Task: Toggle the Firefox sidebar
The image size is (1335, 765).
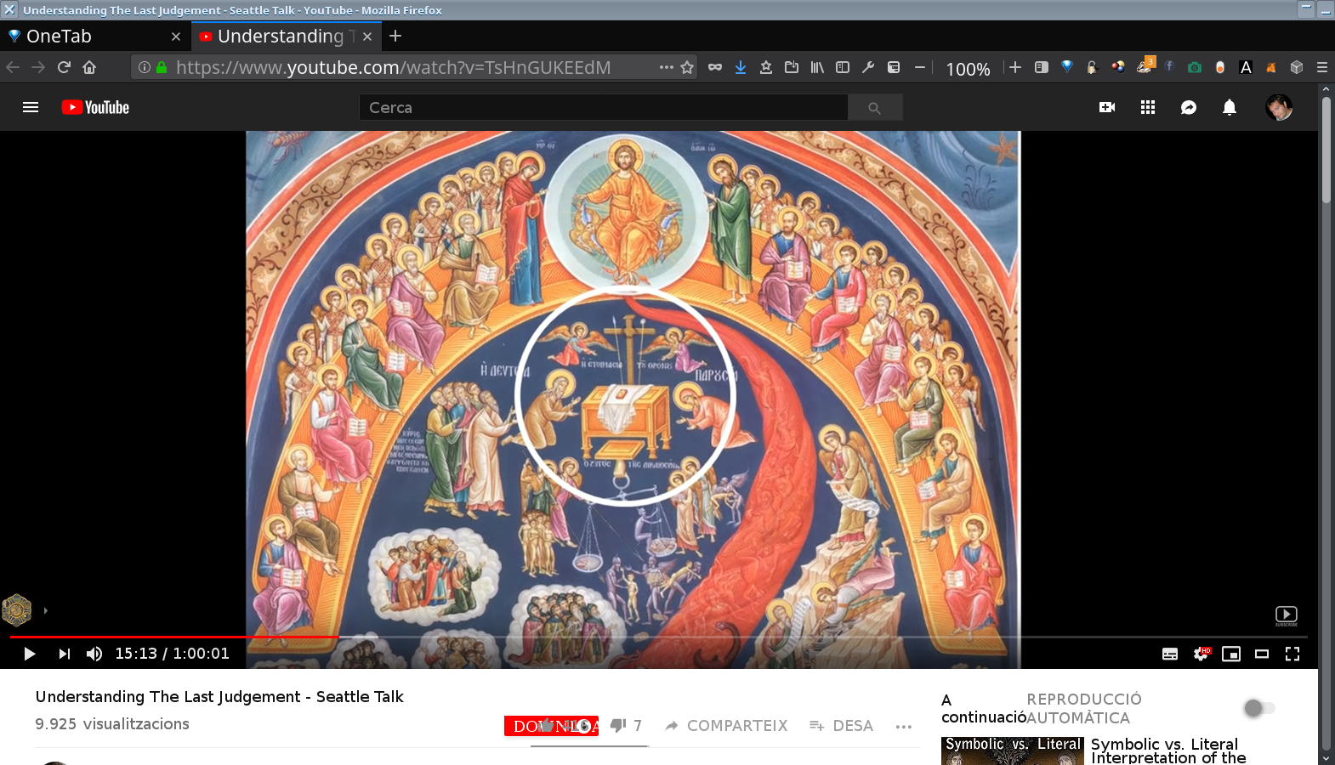Action: [x=843, y=67]
